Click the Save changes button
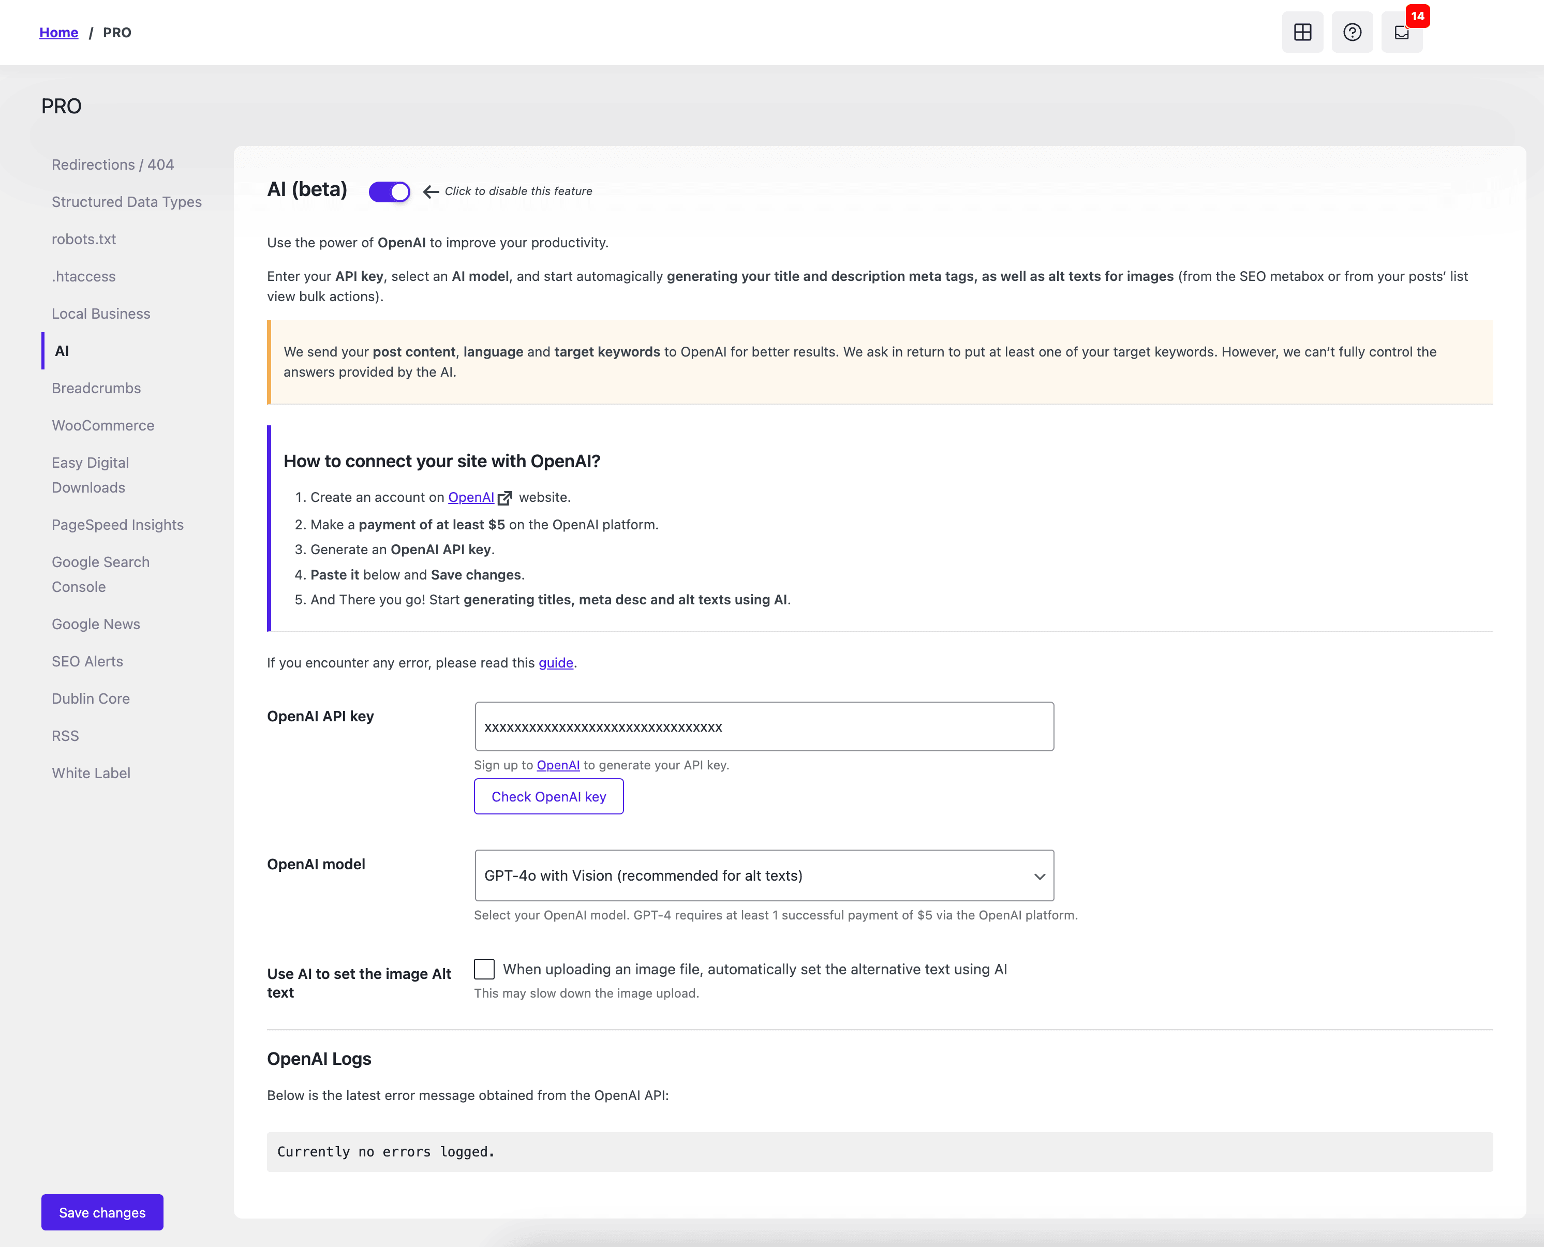 coord(102,1212)
